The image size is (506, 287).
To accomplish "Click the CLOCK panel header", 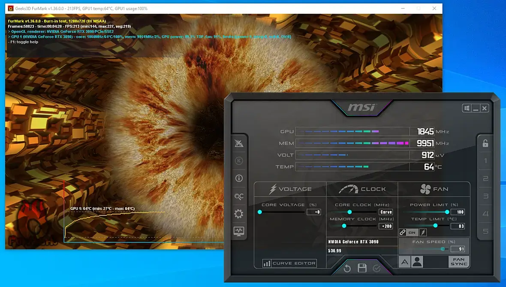I will coord(362,189).
